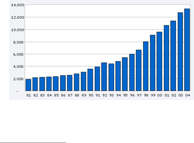This screenshot has width=194, height=143.
Task: Click the bar for year 95
Action: [125, 74]
